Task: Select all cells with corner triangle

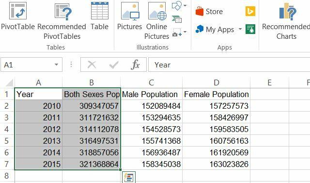Action: pyautogui.click(x=9, y=83)
